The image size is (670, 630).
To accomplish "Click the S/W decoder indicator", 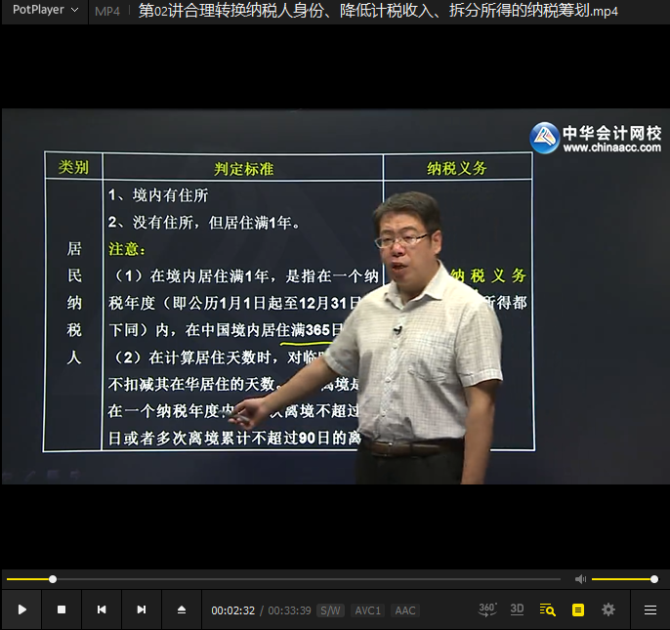I will 330,610.
